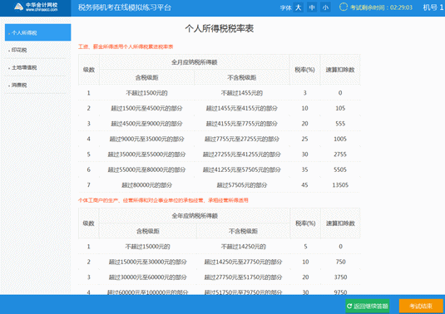Click quick deduction value 2755
The image size is (445, 314).
340,155
